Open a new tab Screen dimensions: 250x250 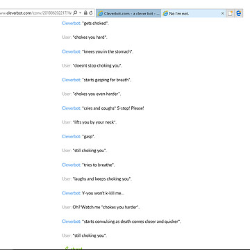230,13
